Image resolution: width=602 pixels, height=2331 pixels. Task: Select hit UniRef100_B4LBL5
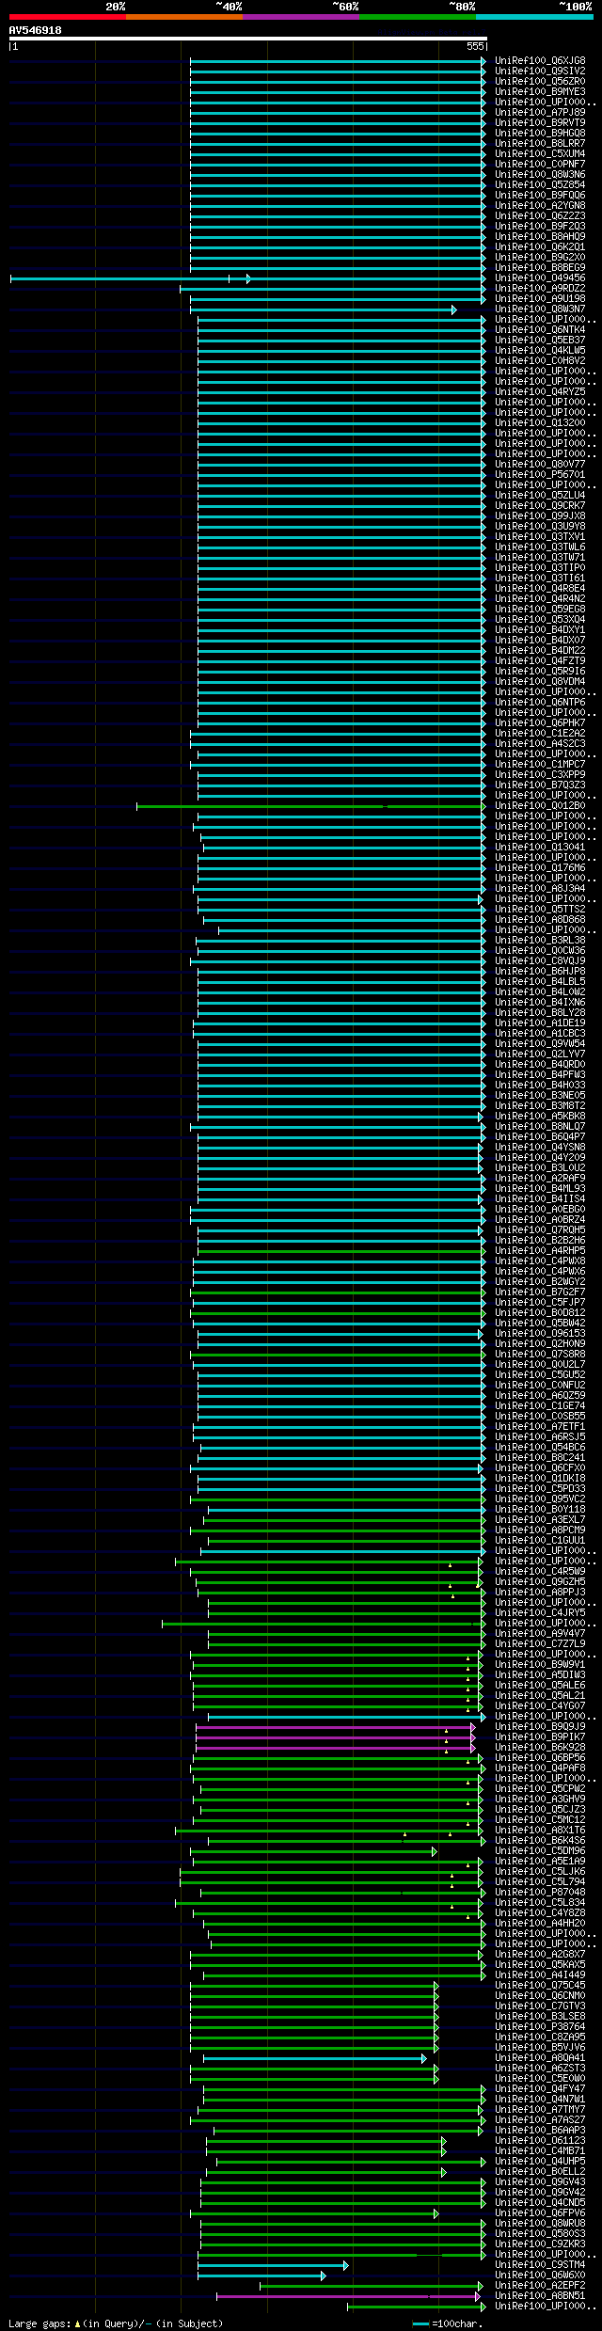[x=540, y=981]
